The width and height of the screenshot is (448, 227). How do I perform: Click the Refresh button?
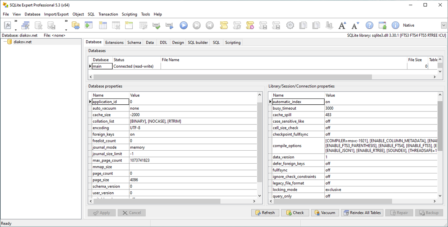click(x=265, y=213)
